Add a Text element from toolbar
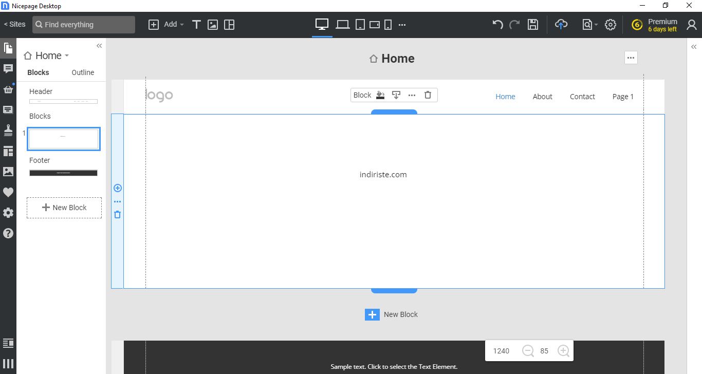702x374 pixels. 196,25
